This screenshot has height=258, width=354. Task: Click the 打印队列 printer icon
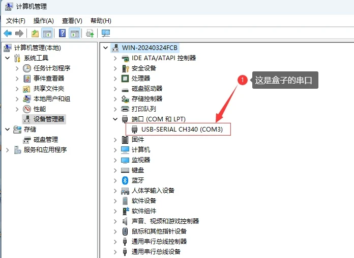coord(125,109)
